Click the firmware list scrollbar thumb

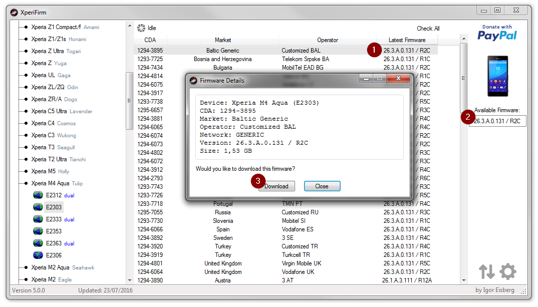(x=463, y=78)
